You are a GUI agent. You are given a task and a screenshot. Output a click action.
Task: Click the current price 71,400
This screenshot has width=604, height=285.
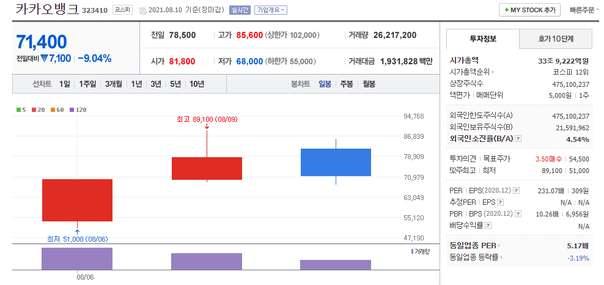click(41, 42)
